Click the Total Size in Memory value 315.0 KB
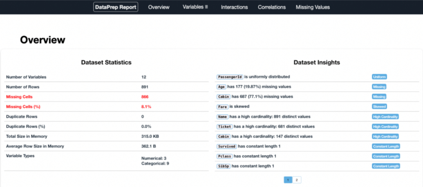423x187 pixels. coord(150,136)
